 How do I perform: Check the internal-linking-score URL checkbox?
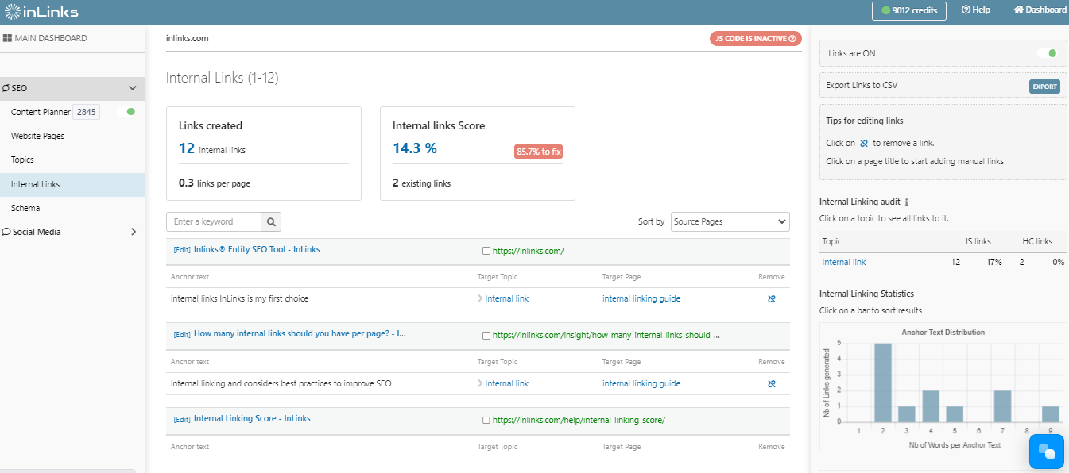(486, 421)
